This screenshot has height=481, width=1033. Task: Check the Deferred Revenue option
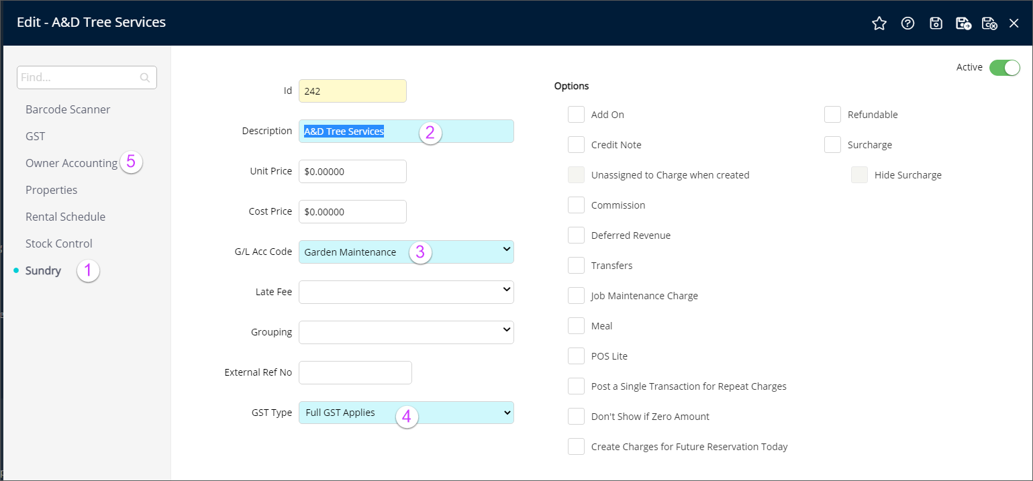(x=576, y=235)
